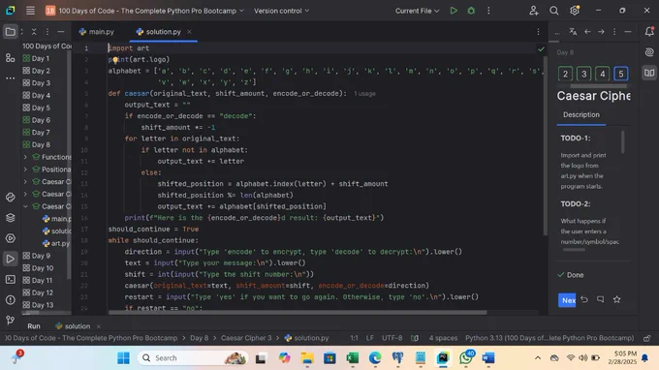Open the Problems tool window
659x370 pixels.
click(11, 300)
